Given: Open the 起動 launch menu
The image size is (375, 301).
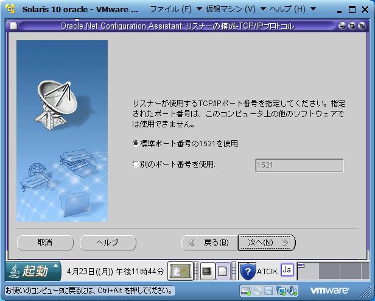Looking at the screenshot, I should [33, 271].
